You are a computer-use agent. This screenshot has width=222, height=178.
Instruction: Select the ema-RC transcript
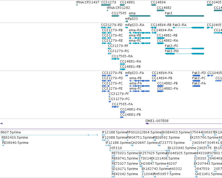click(140, 43)
